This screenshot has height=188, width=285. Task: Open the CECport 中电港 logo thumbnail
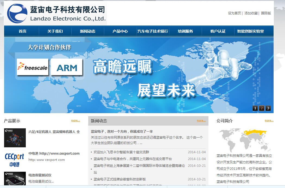(x=15, y=160)
